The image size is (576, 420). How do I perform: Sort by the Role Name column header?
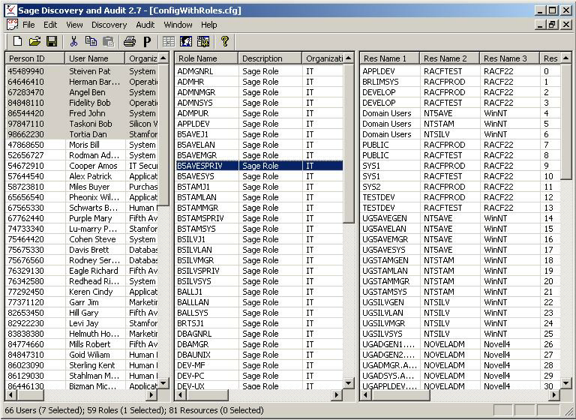click(206, 58)
